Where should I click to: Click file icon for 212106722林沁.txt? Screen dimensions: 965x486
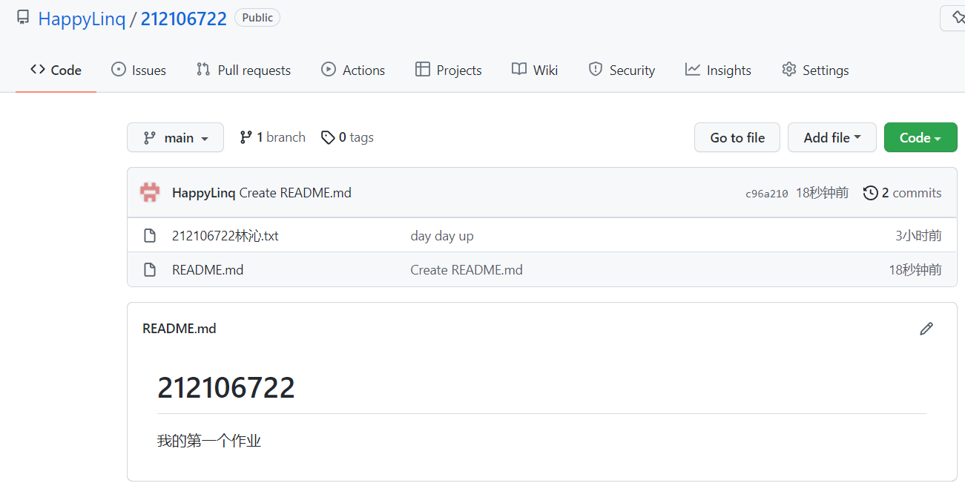[x=150, y=236]
